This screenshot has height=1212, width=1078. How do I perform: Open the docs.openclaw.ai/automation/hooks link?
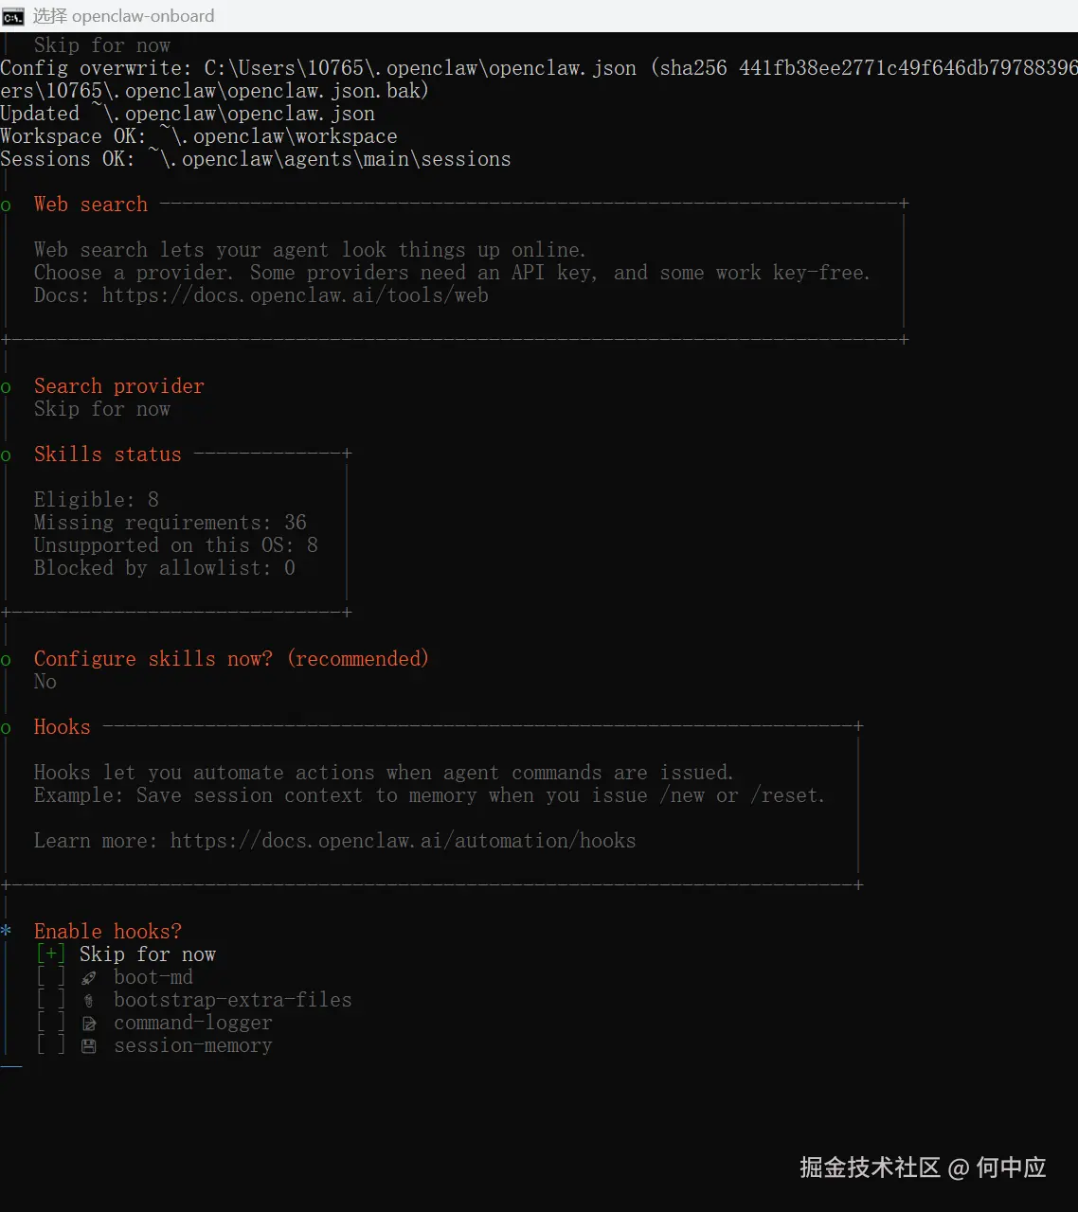pyautogui.click(x=404, y=841)
